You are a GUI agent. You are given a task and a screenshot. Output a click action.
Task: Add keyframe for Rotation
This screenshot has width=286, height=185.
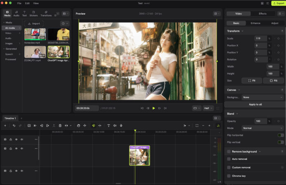coord(278,59)
